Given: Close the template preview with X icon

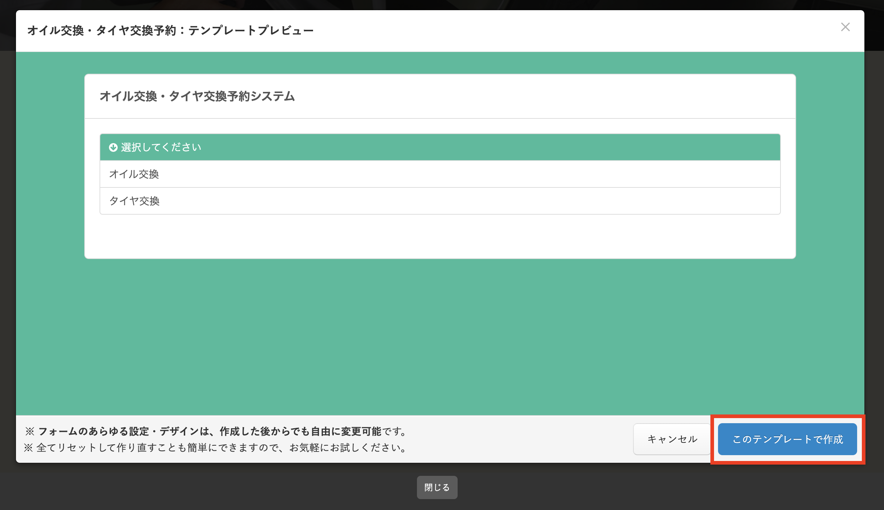Looking at the screenshot, I should [x=845, y=27].
